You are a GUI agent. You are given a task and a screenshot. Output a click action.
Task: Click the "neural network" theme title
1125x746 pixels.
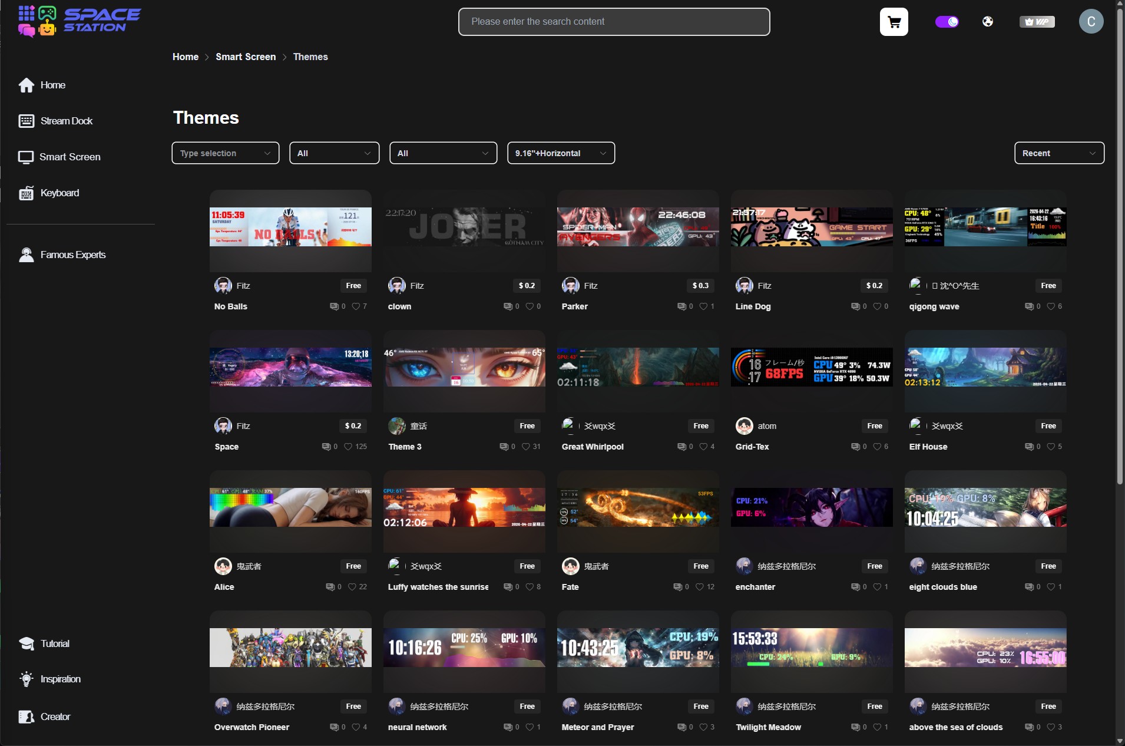click(418, 727)
